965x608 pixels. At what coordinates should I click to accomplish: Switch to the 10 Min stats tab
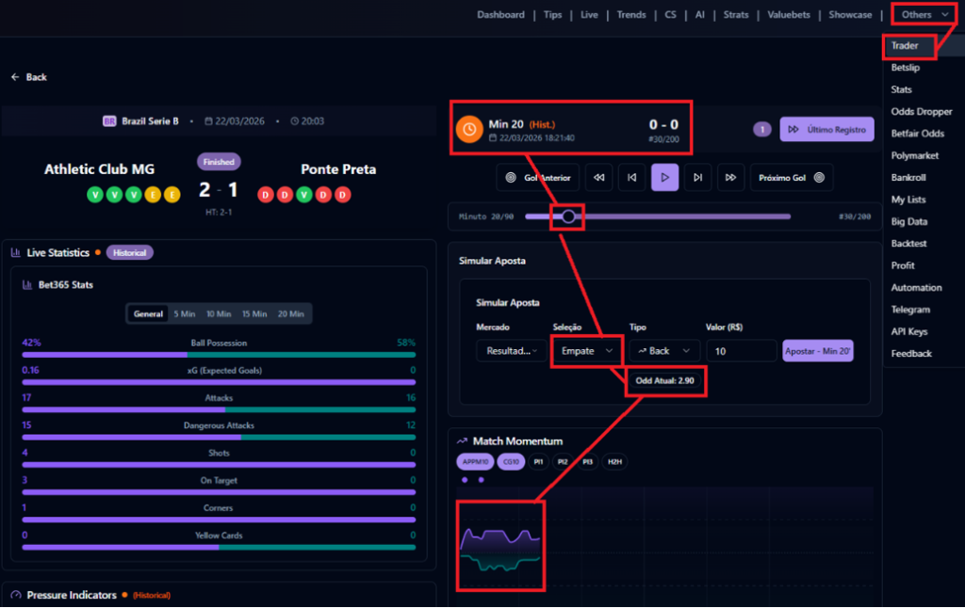pyautogui.click(x=219, y=314)
